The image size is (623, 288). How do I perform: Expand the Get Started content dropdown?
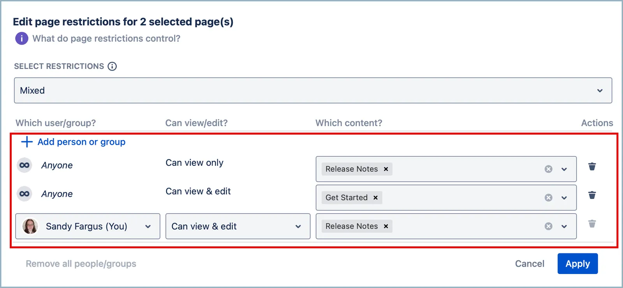pyautogui.click(x=564, y=198)
